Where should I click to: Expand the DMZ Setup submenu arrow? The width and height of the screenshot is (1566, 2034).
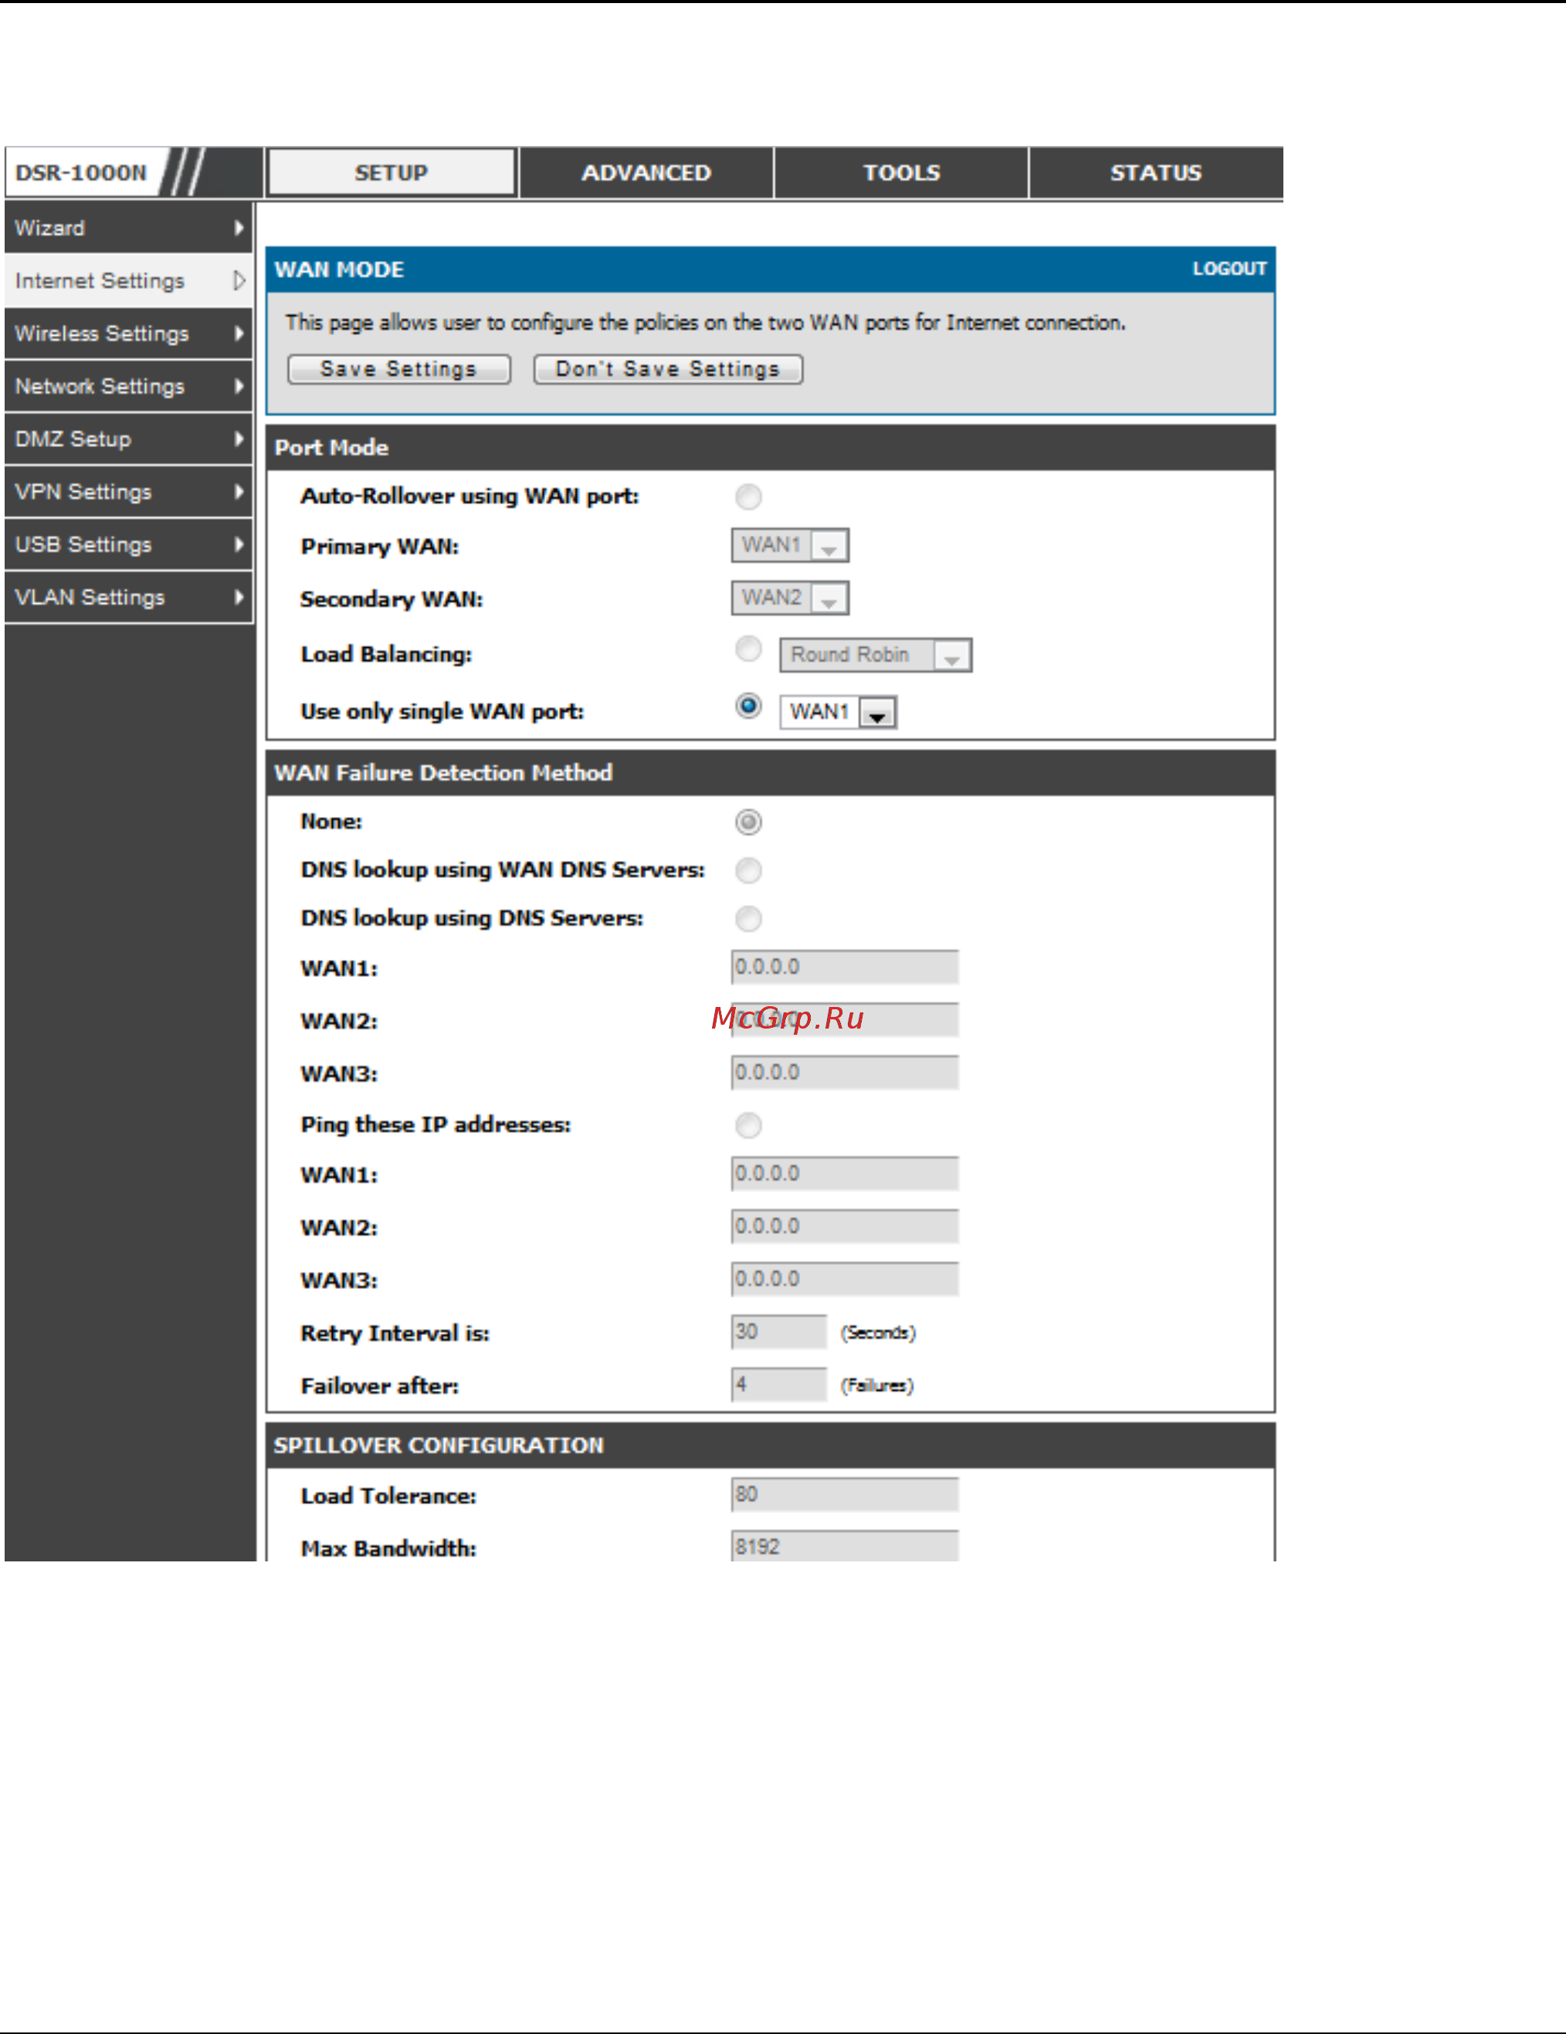pos(239,439)
